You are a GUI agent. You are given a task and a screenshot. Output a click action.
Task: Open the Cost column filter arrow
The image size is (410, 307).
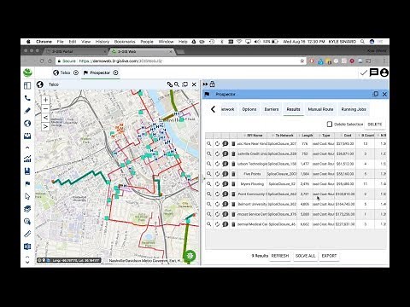coord(341,136)
